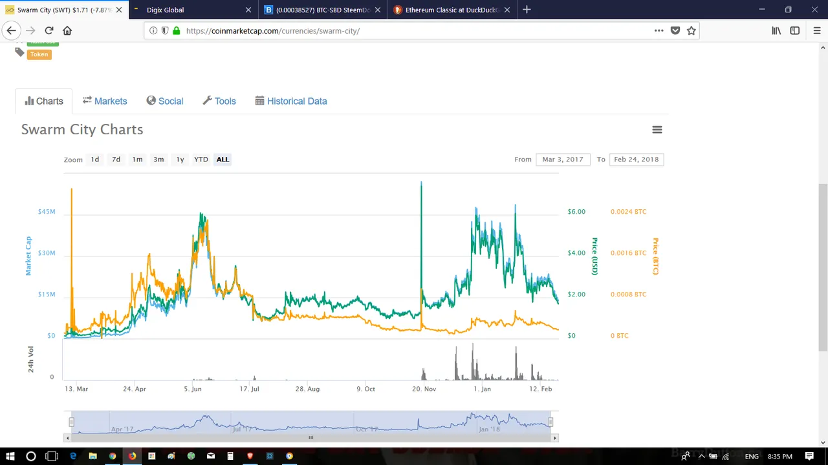Click navigator scrollbar right arrow
The height and width of the screenshot is (465, 828).
tap(554, 438)
